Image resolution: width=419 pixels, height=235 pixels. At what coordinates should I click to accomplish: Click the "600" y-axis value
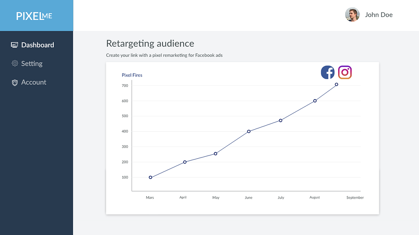125,101
